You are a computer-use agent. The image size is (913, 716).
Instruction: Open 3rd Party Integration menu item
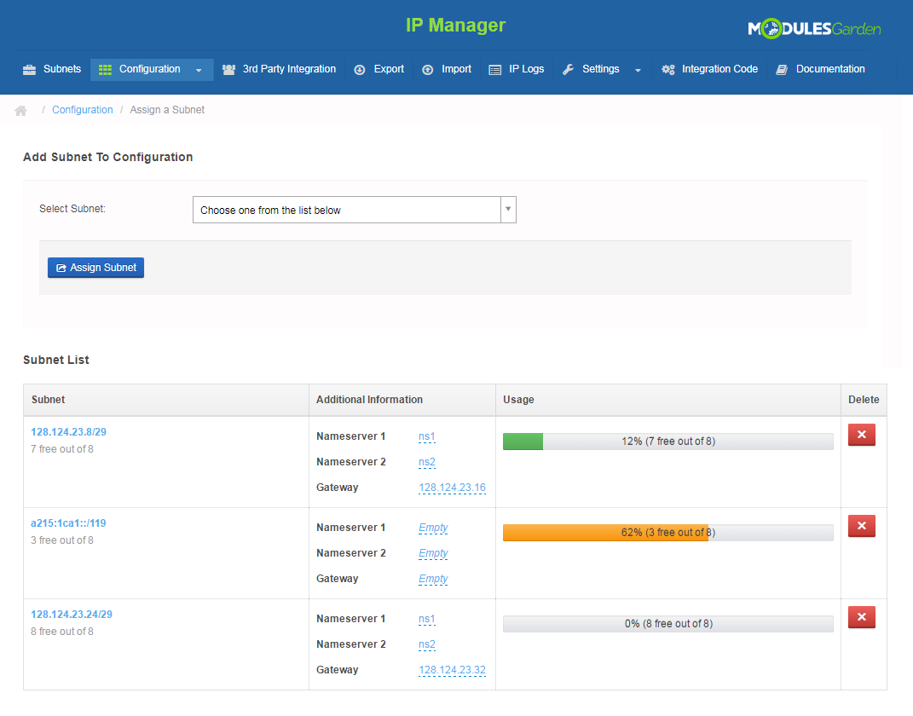click(x=289, y=69)
